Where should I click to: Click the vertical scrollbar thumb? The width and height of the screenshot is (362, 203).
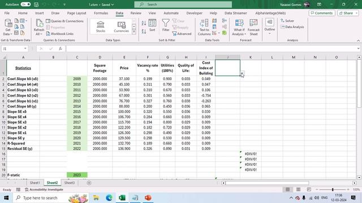coord(359,84)
